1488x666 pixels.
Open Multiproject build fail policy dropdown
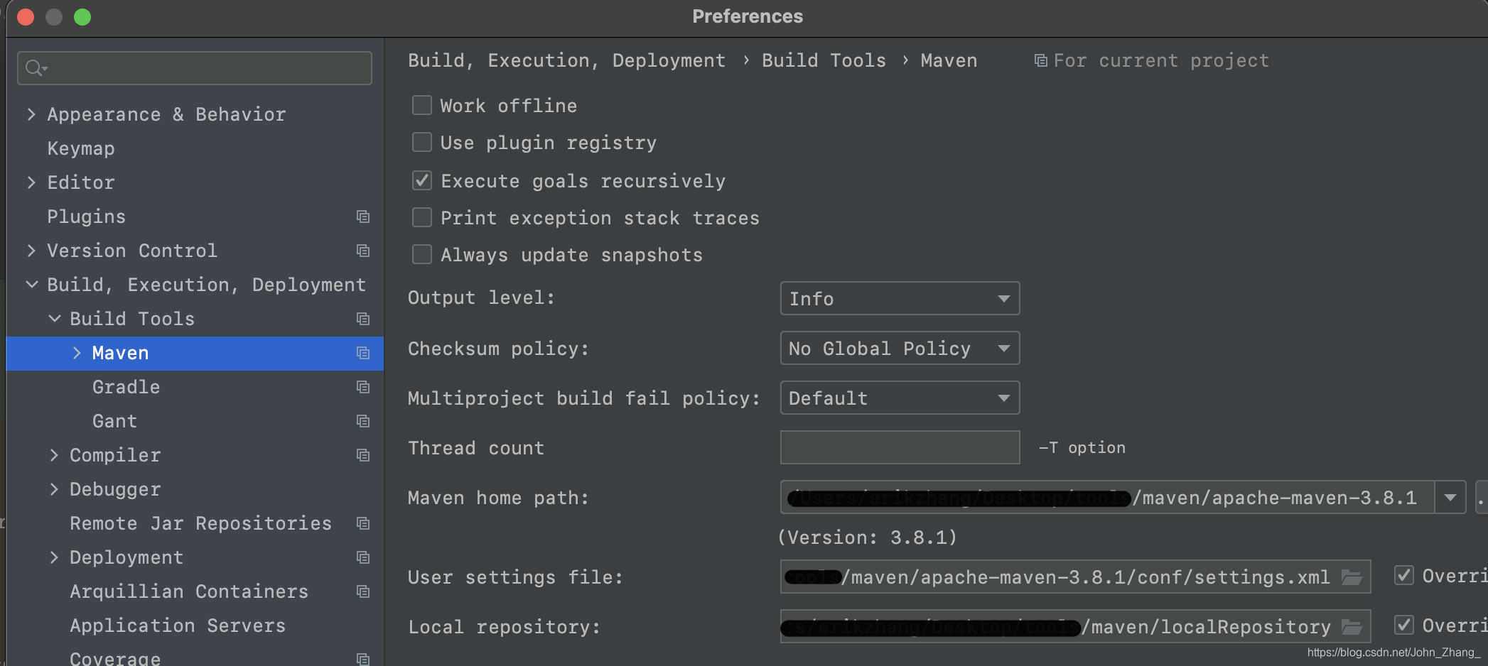coord(900,398)
